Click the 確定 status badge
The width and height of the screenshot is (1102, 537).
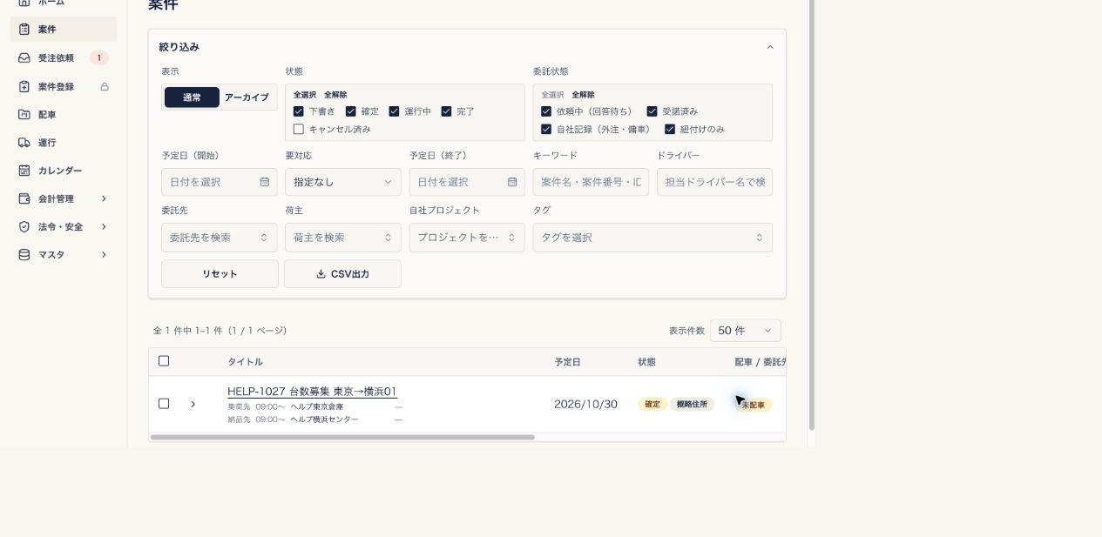(x=652, y=404)
